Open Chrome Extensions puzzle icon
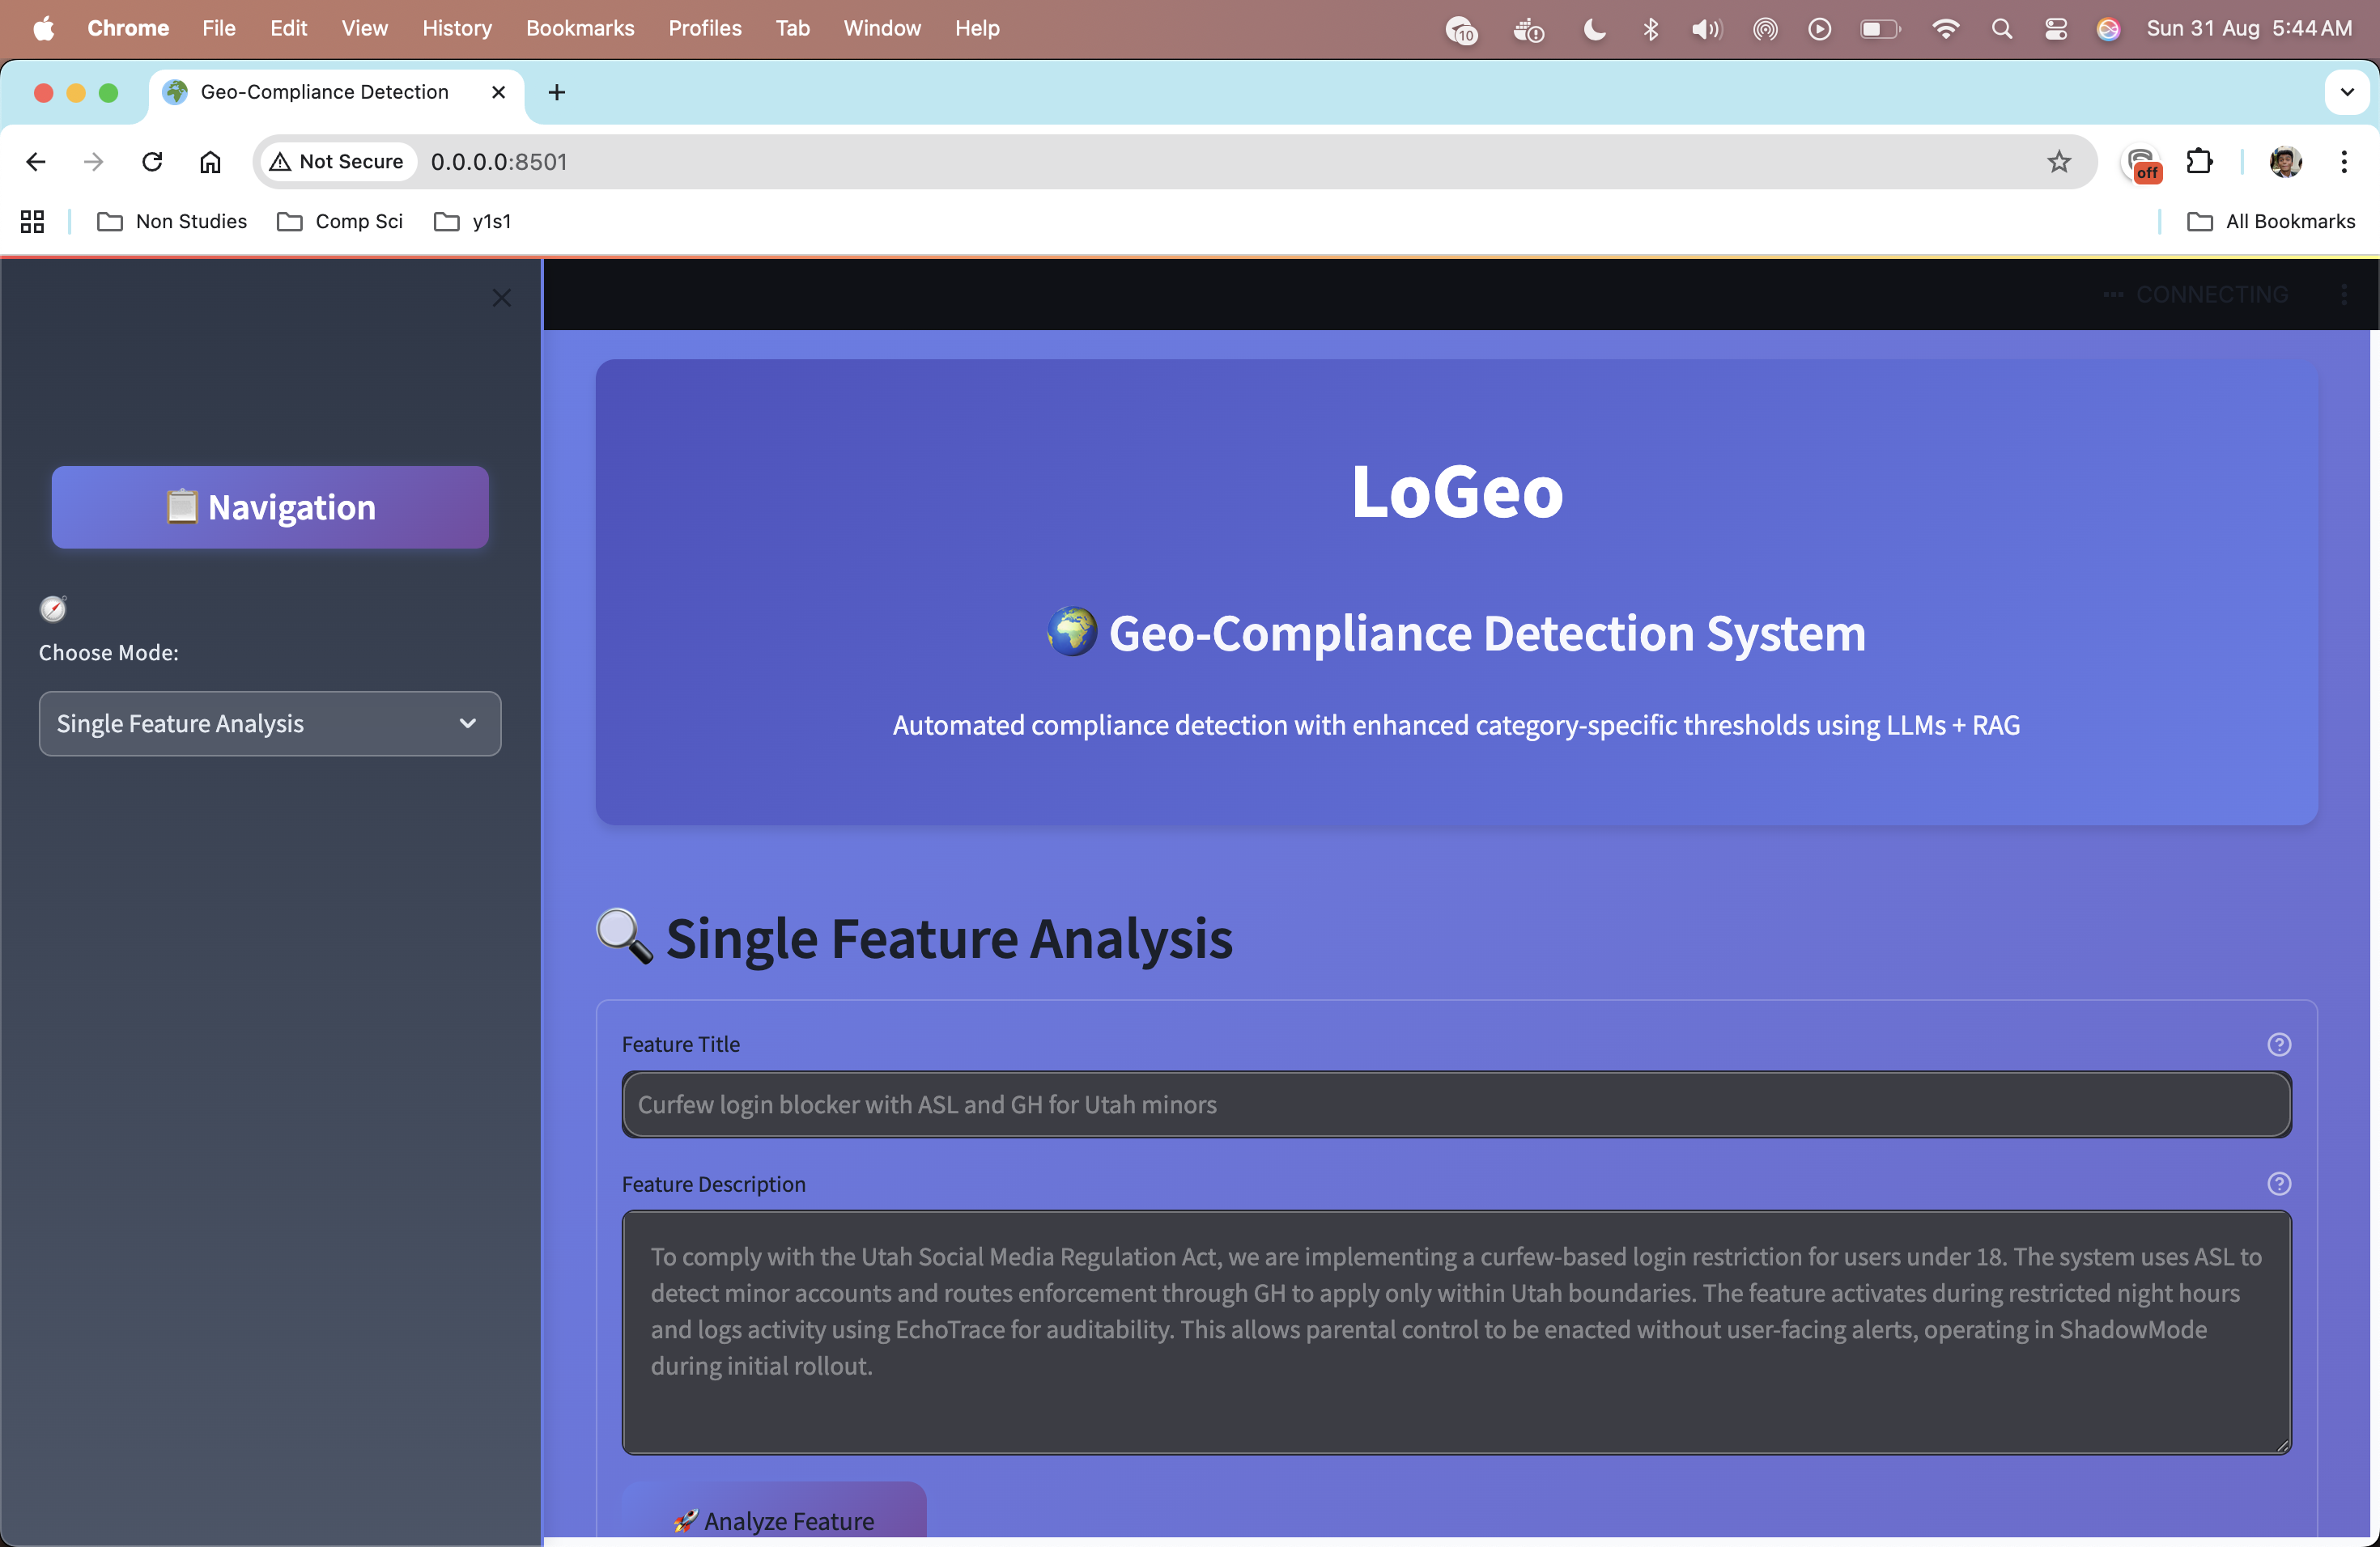The height and width of the screenshot is (1547, 2380). pos(2199,162)
